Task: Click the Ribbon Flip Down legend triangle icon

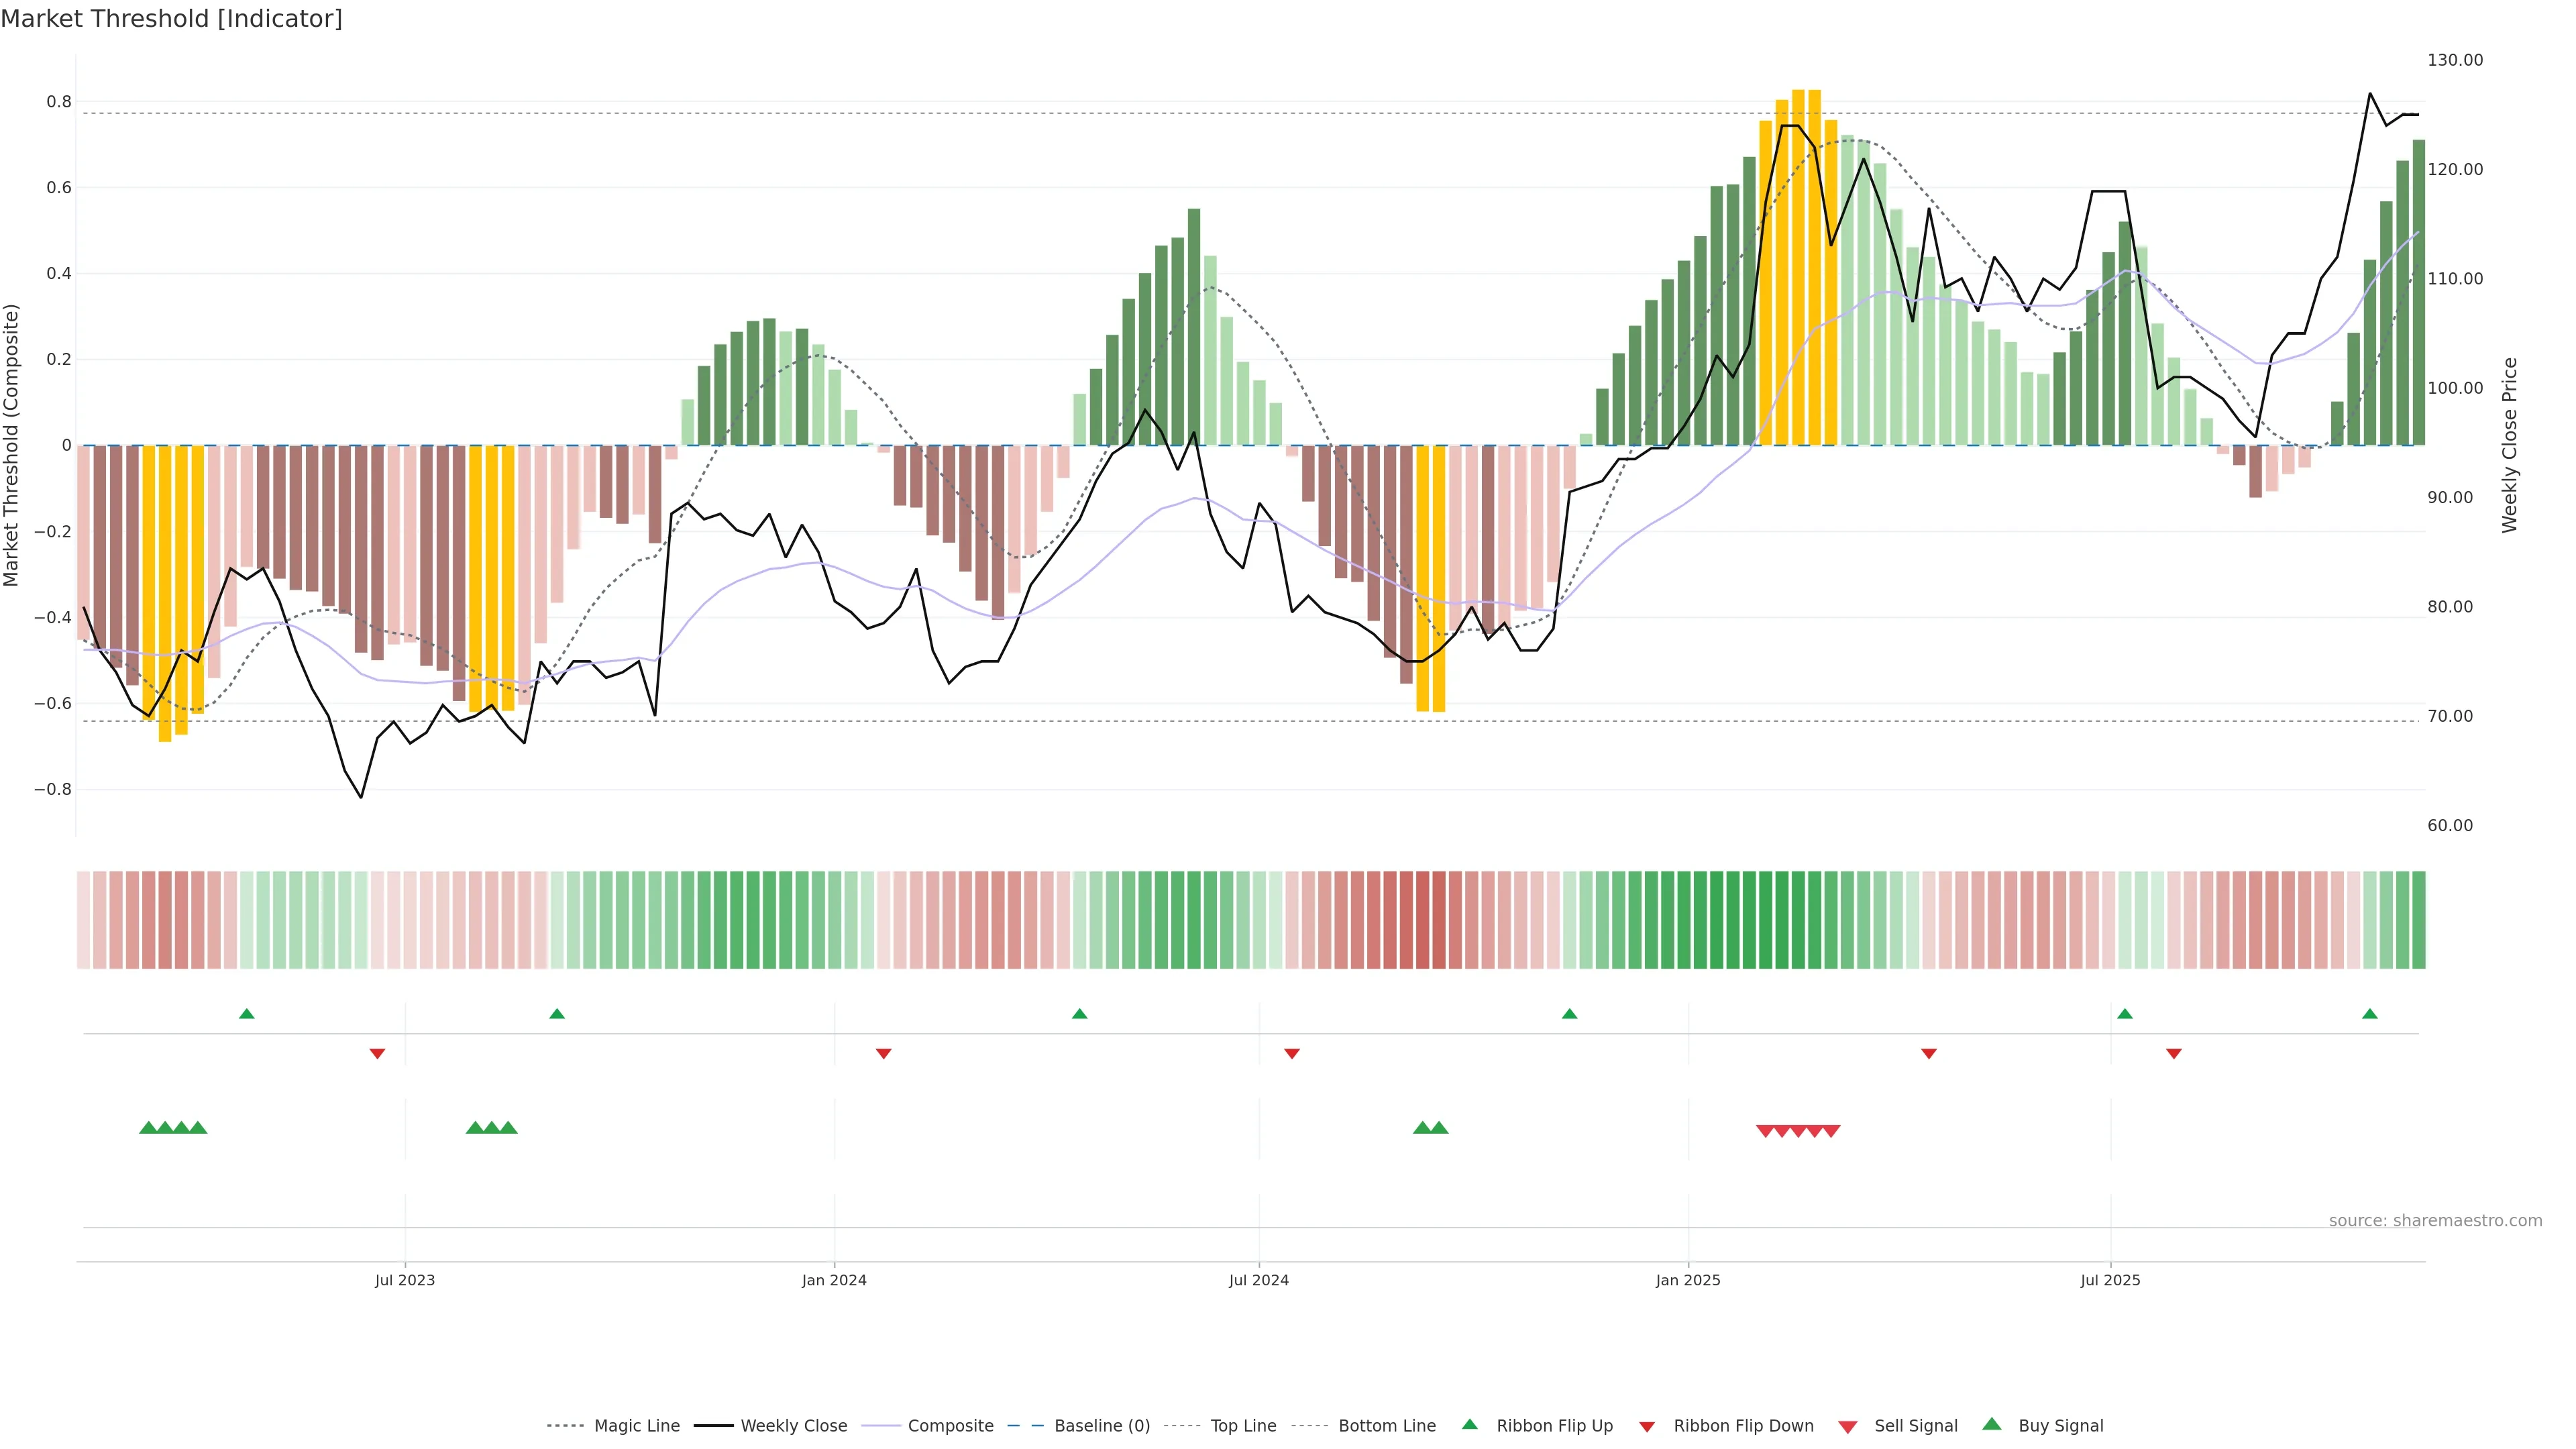Action: pos(1647,1426)
